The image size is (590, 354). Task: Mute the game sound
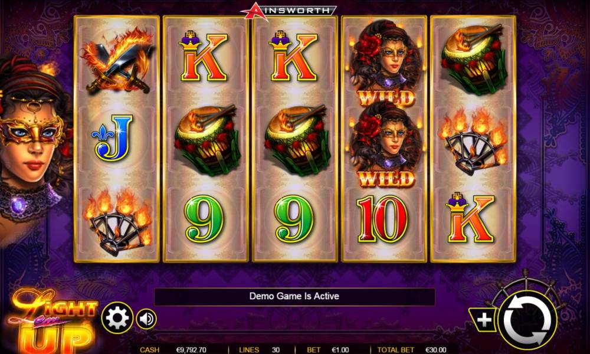pyautogui.click(x=146, y=319)
